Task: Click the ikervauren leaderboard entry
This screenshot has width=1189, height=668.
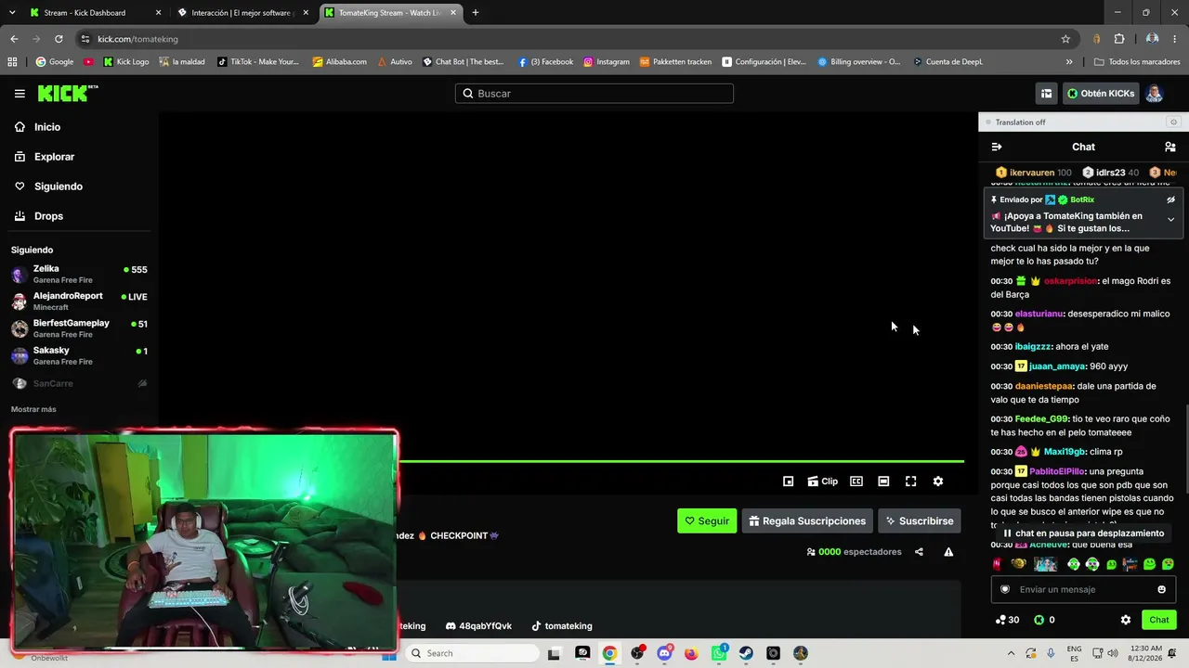Action: (1033, 173)
